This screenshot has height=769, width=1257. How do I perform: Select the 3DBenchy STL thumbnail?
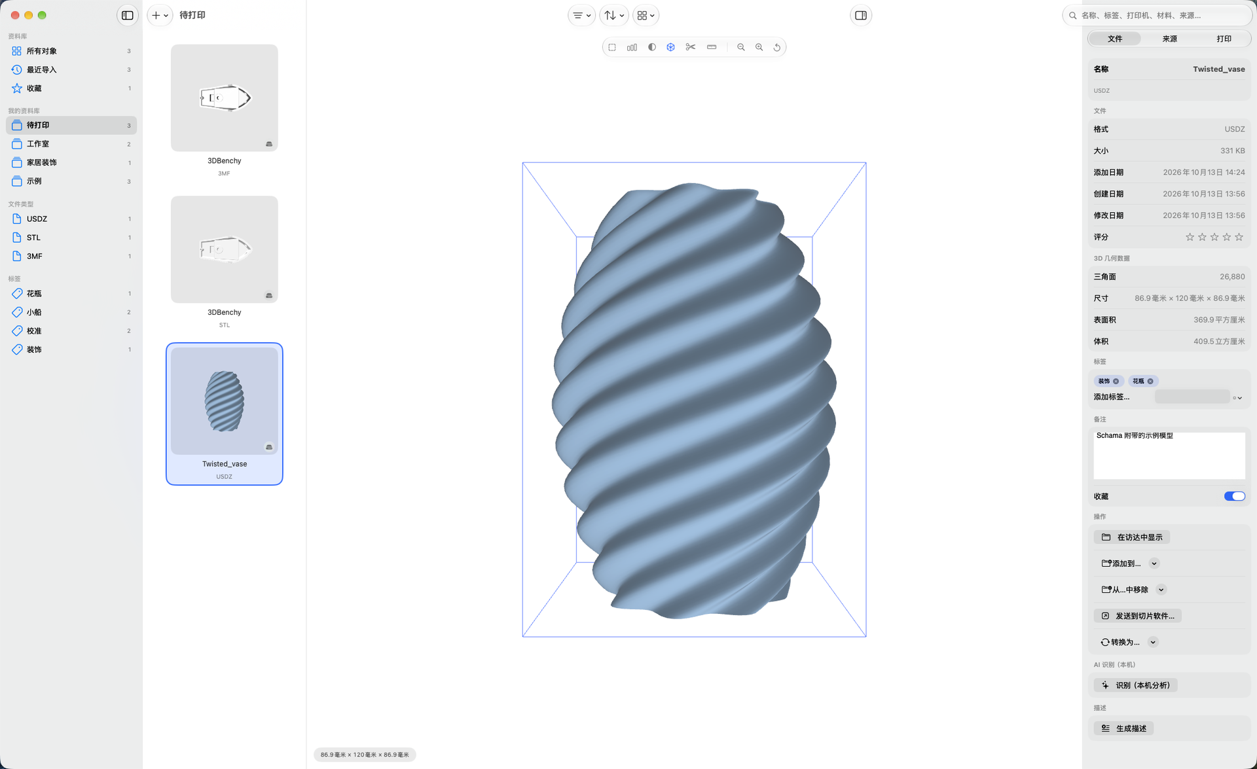coord(225,249)
